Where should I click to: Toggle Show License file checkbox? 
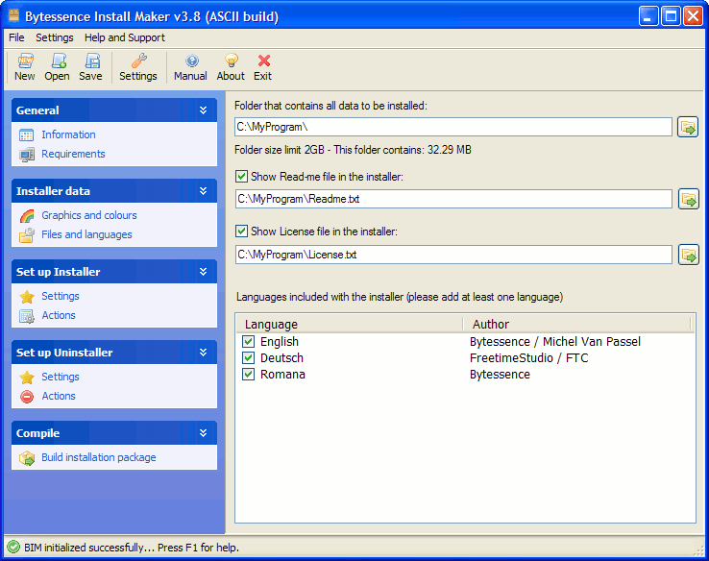pyautogui.click(x=242, y=232)
